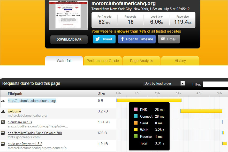Click the Email share button
The image size is (228, 152).
point(169,39)
